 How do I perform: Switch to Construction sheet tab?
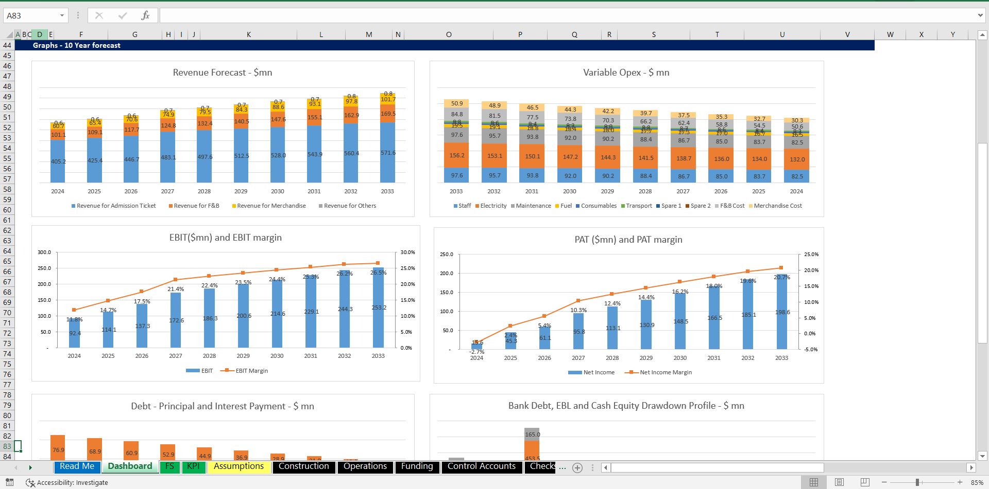[304, 466]
